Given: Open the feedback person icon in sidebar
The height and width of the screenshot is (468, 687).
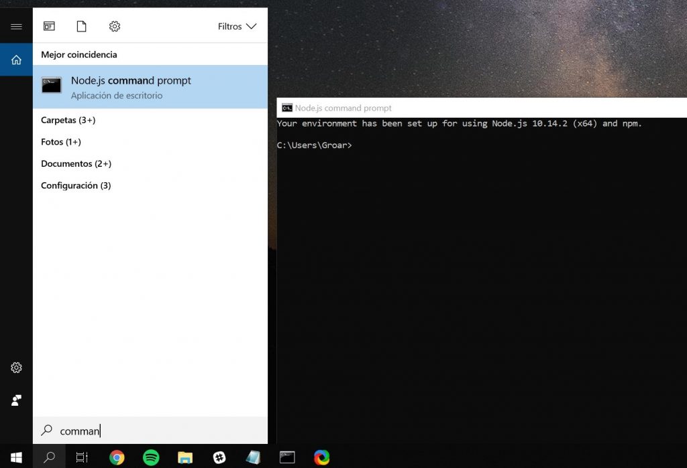Looking at the screenshot, I should [16, 400].
